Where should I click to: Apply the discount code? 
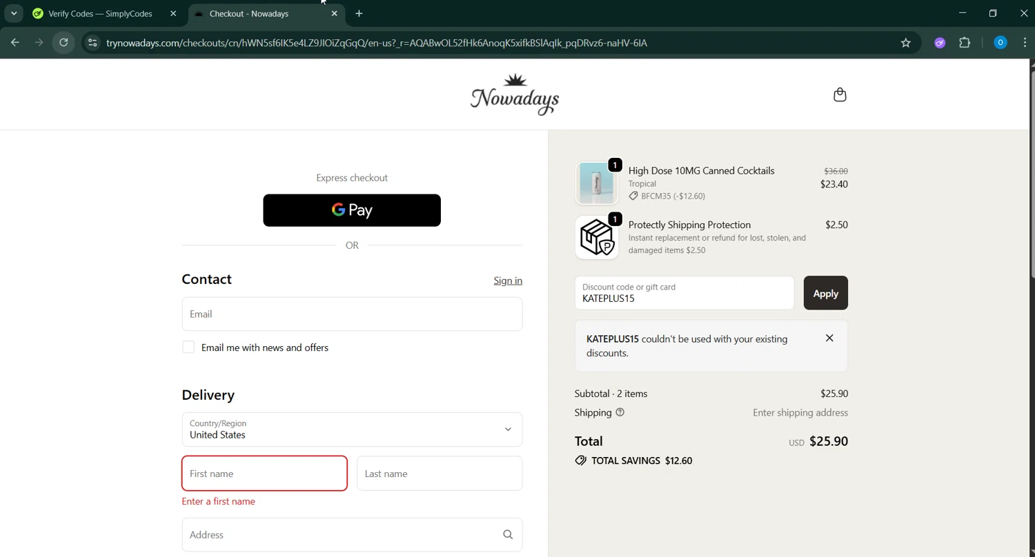[826, 293]
